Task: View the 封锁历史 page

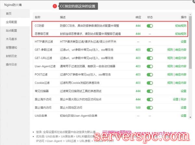Action: [x=11, y=56]
